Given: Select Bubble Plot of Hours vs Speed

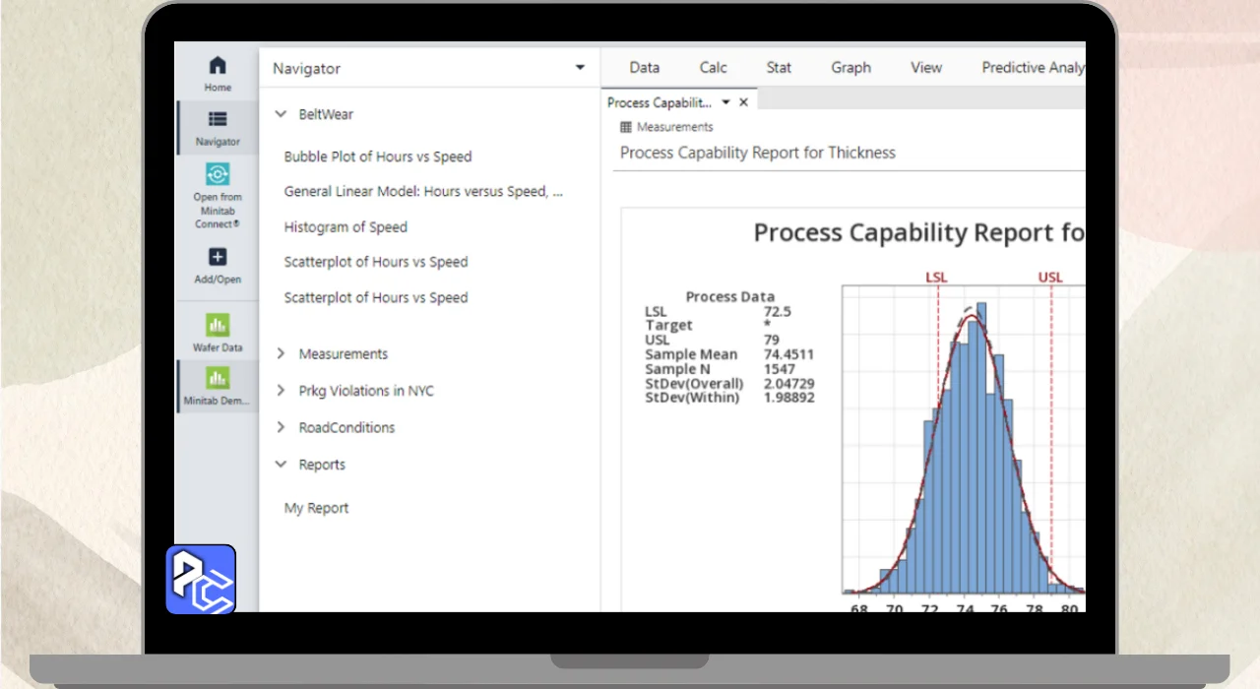Looking at the screenshot, I should click(378, 157).
